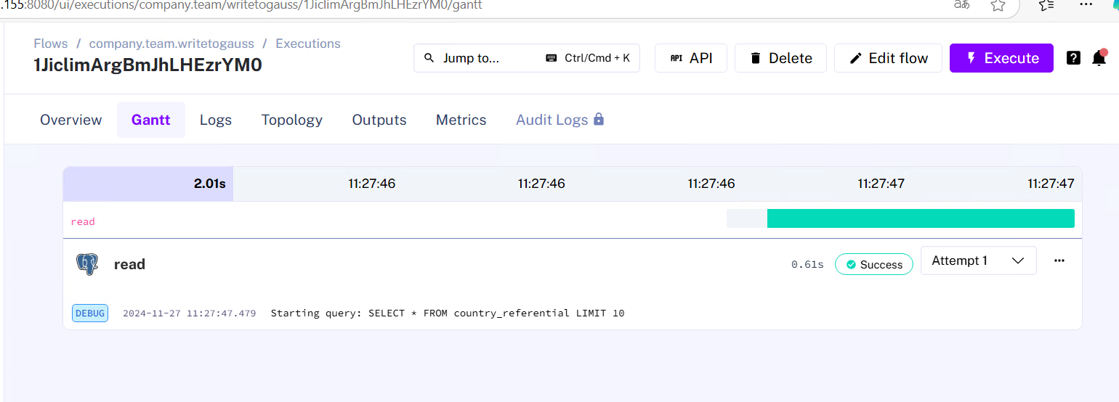The image size is (1119, 402).
Task: Go to the Outputs tab
Action: pyautogui.click(x=379, y=120)
